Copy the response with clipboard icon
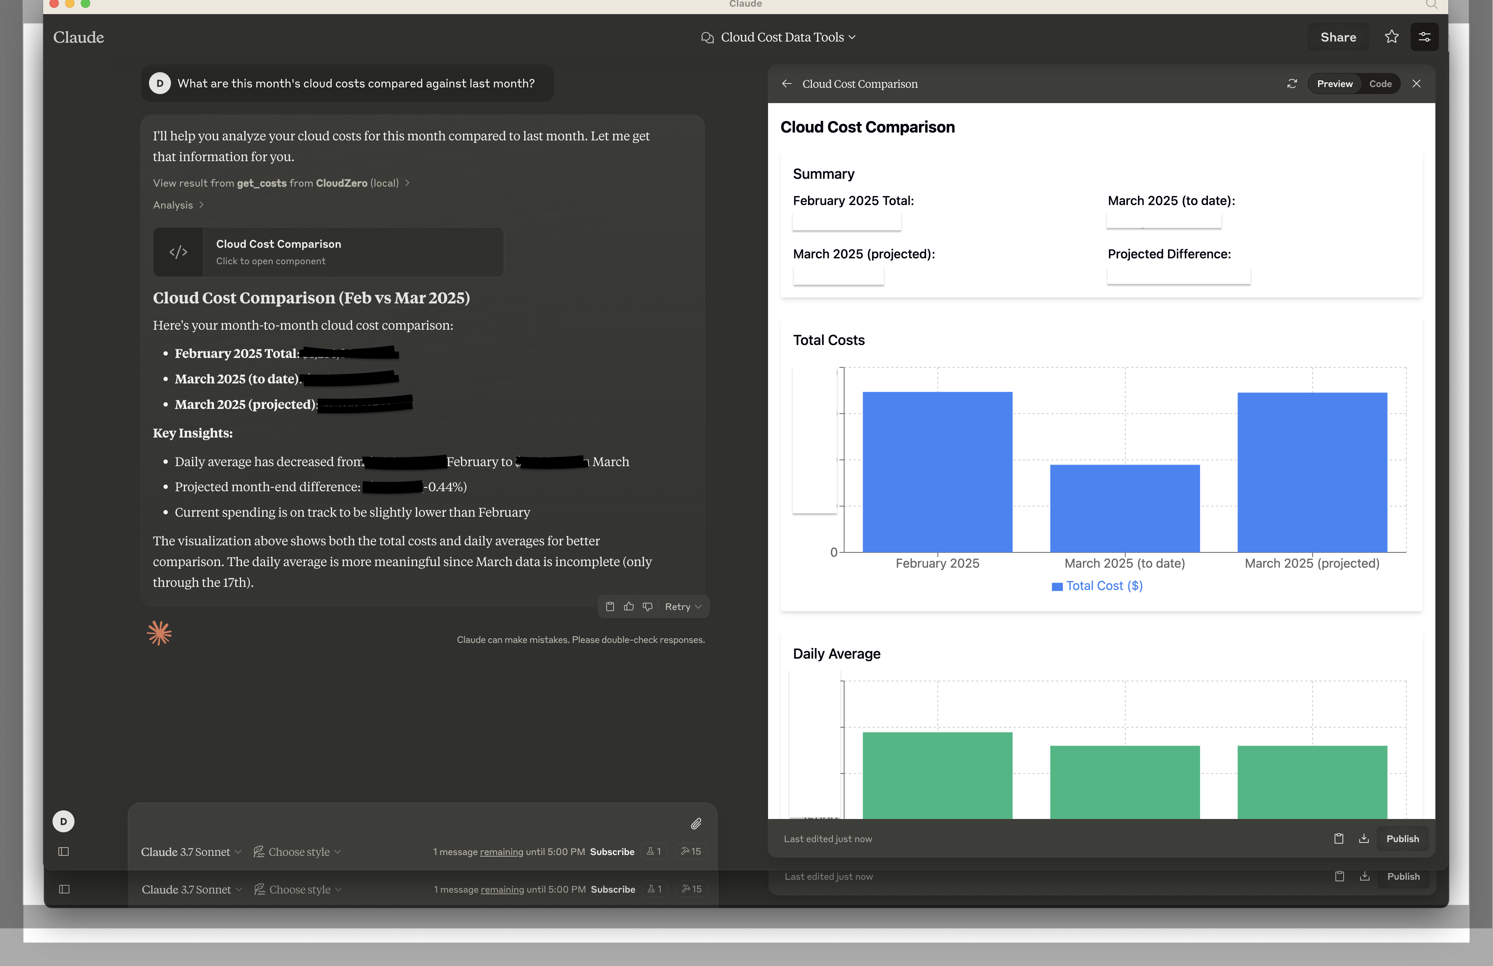1493x966 pixels. pos(610,606)
